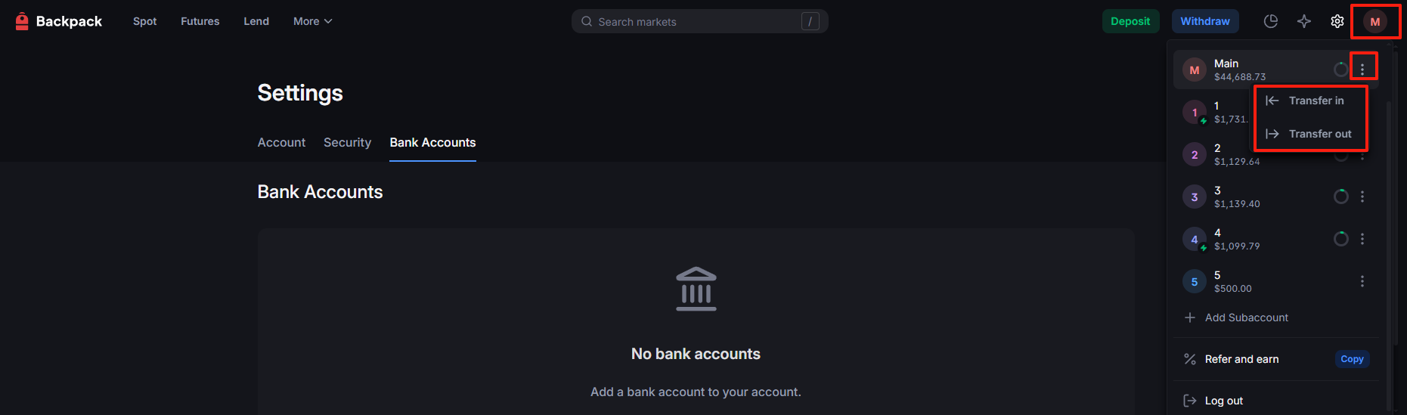Click the Backpack logo

(x=59, y=21)
